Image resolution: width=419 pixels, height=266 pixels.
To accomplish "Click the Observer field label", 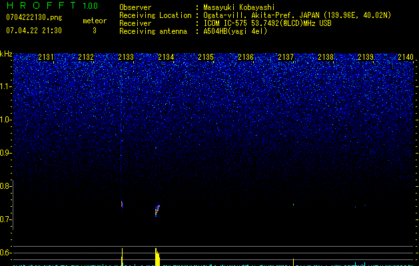I will pyautogui.click(x=135, y=7).
